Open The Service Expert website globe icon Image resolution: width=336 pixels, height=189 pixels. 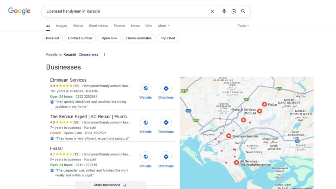tap(145, 123)
